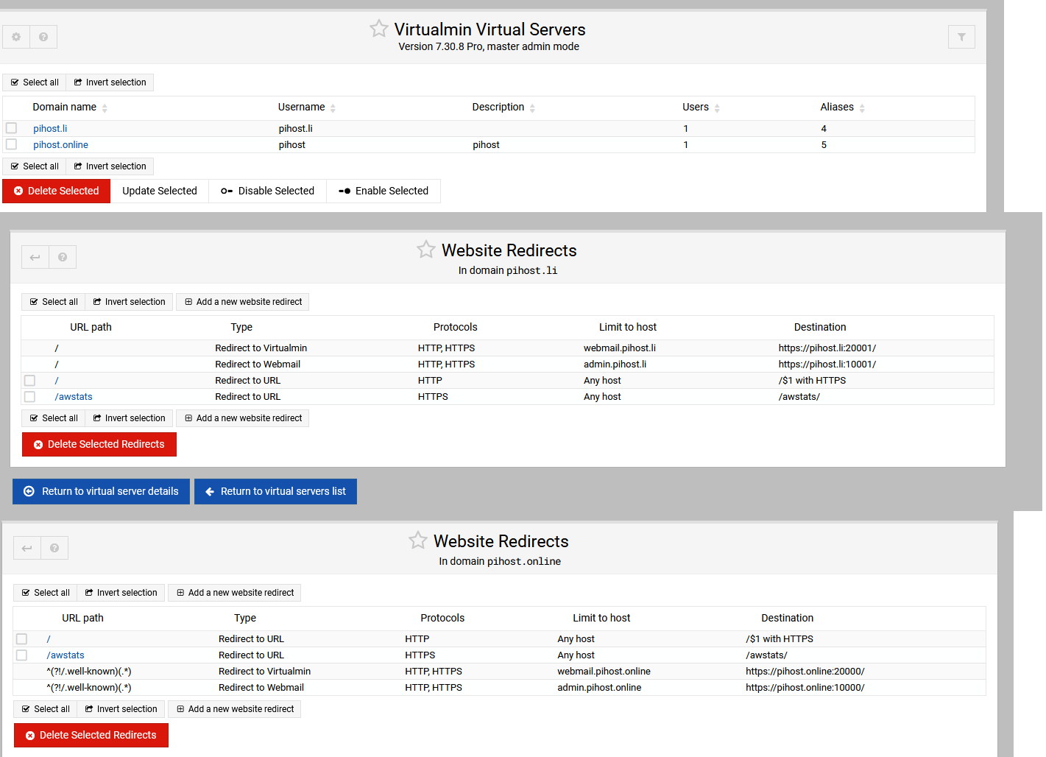Image resolution: width=1046 pixels, height=757 pixels.
Task: Open module config gear in Virtualmin Virtual Servers
Action: click(x=16, y=37)
